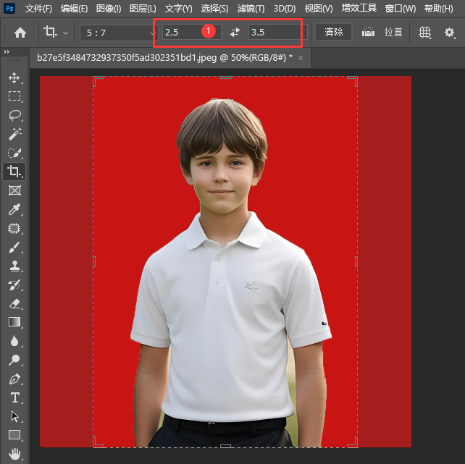The width and height of the screenshot is (465, 464).
Task: Open crop settings gear menu
Action: (x=449, y=33)
